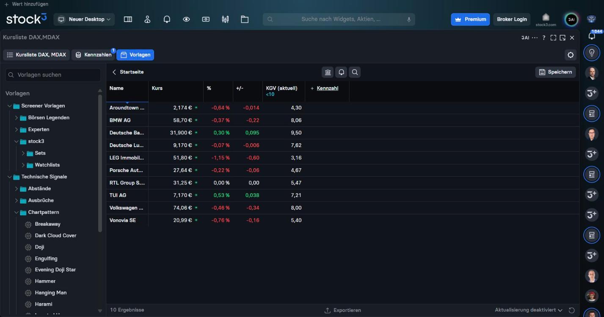The width and height of the screenshot is (604, 317).
Task: Open widget help via the question mark
Action: tap(544, 38)
